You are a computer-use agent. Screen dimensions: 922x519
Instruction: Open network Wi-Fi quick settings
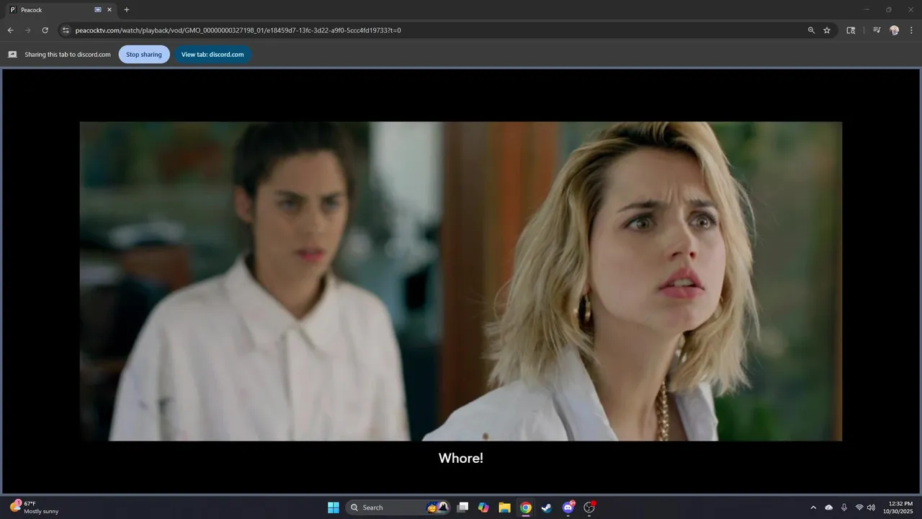point(859,507)
